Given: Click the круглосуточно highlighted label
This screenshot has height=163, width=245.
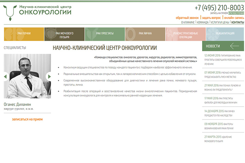Looking at the screenshot, I should pyautogui.click(x=236, y=13).
